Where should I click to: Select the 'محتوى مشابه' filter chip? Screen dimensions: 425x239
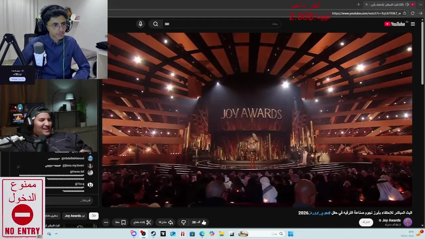tap(52, 216)
